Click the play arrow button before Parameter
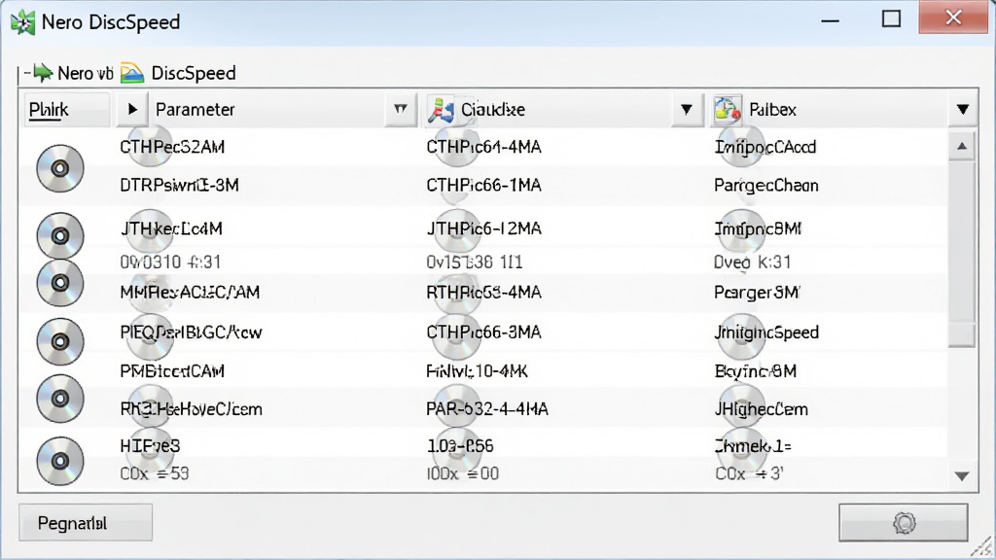The width and height of the screenshot is (996, 560). pyautogui.click(x=132, y=109)
